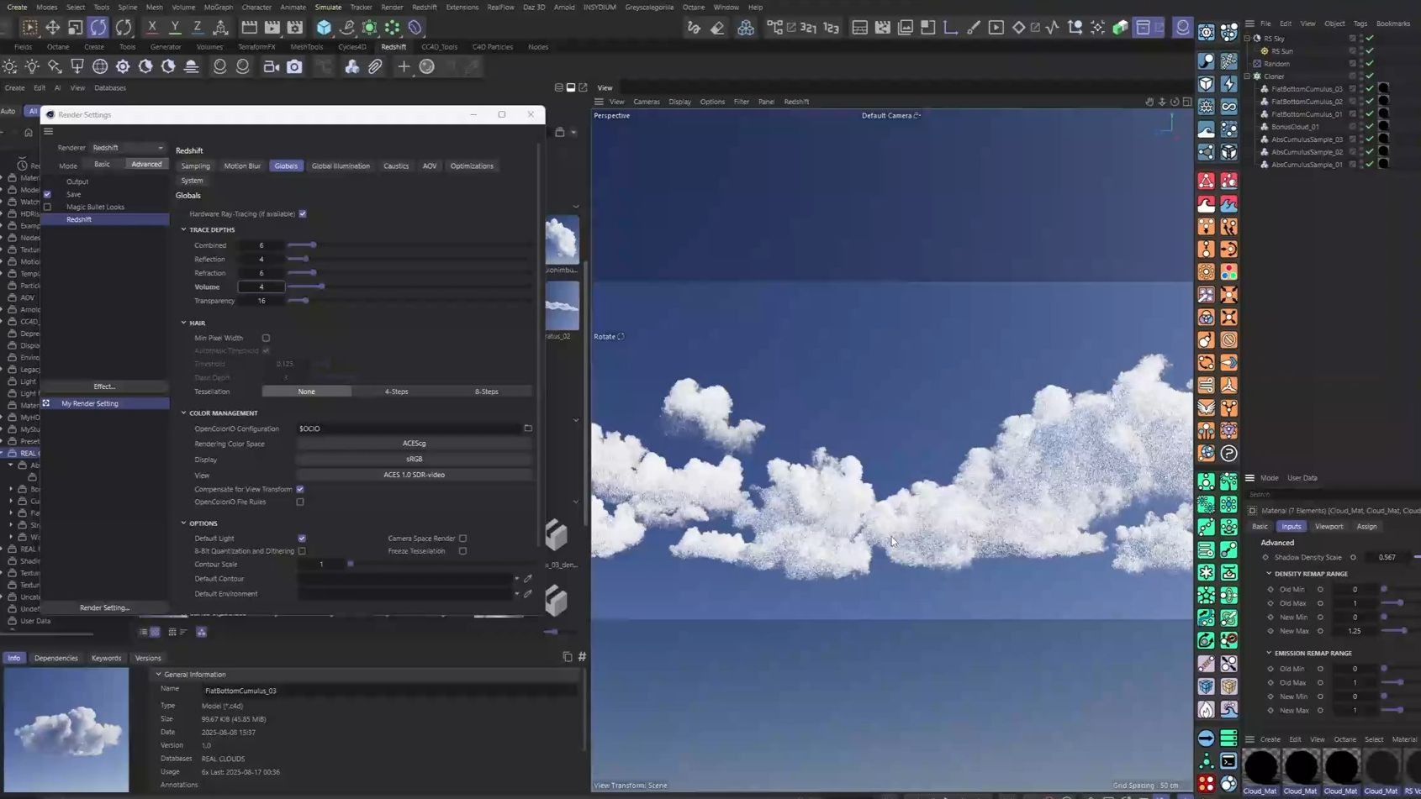Click the play-in-frame icon in toolbar

tap(996, 28)
